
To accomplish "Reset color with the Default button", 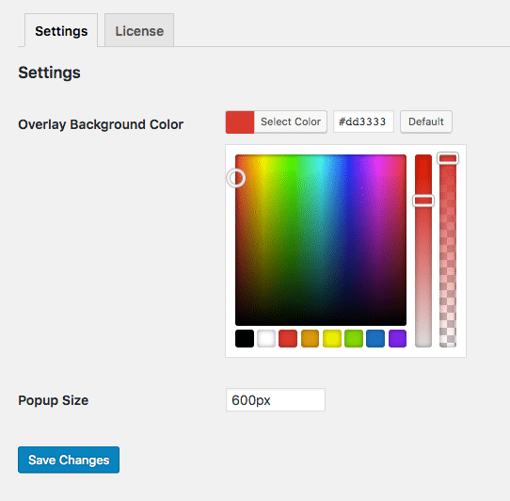I will pos(425,121).
